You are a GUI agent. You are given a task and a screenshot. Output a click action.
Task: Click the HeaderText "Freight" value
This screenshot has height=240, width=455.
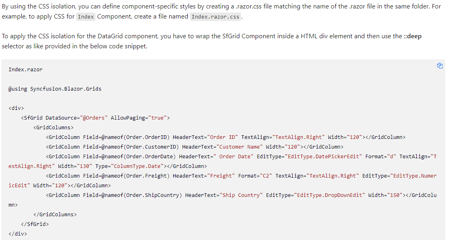tap(221, 176)
